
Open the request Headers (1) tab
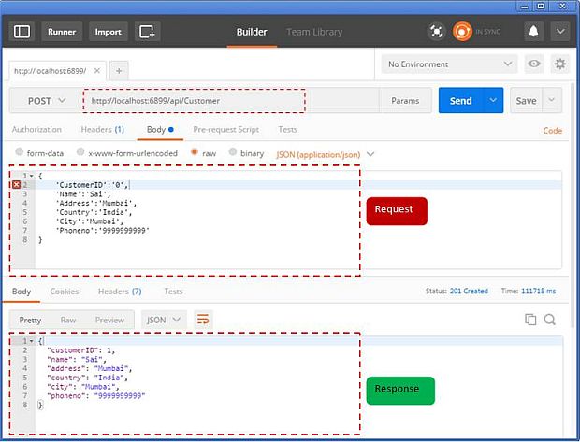coord(103,129)
